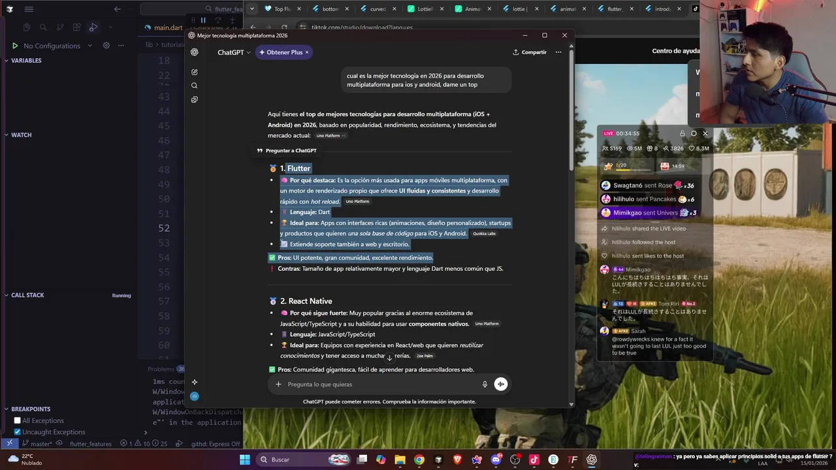
Task: Open VS Code Search view icon
Action: coord(43,27)
